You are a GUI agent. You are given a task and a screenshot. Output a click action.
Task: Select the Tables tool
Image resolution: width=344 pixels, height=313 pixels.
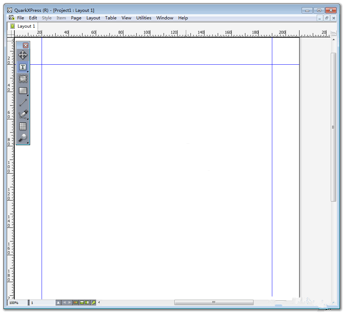pyautogui.click(x=23, y=126)
